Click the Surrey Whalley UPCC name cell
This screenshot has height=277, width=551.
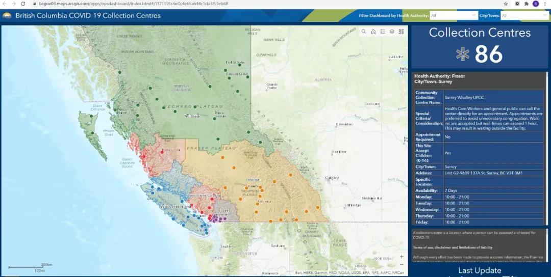tap(493, 97)
